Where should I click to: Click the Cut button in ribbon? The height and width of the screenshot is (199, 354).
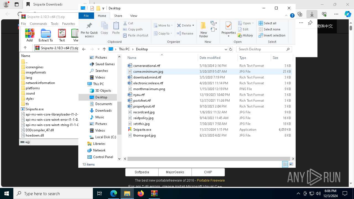[x=128, y=23]
